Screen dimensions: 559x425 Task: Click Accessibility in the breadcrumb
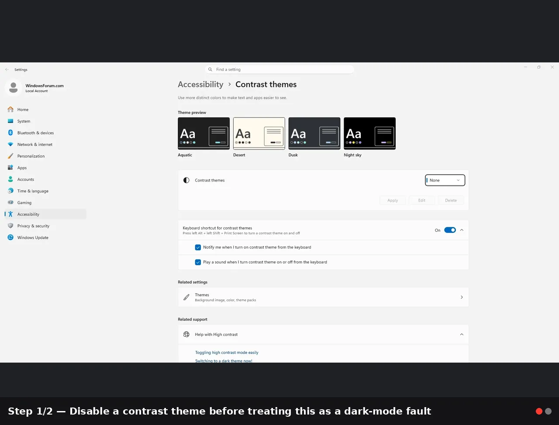(x=200, y=84)
